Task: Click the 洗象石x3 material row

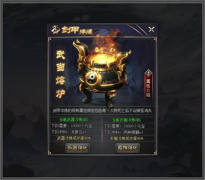Action: (76, 132)
